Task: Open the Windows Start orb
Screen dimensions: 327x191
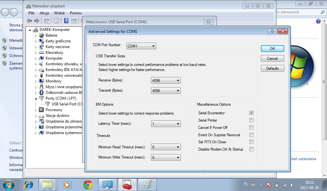Action: tap(9, 185)
